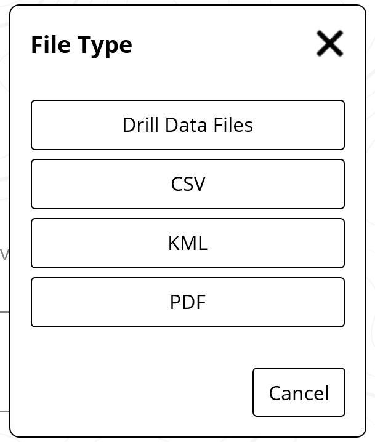Click the black X next to File Type
375x442 pixels.
[x=329, y=44]
